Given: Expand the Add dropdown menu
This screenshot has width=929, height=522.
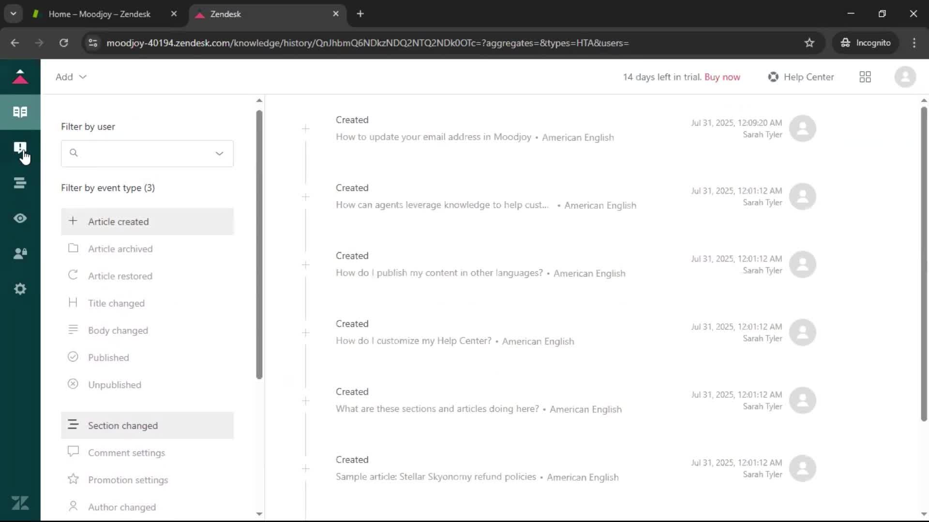Looking at the screenshot, I should pos(71,77).
